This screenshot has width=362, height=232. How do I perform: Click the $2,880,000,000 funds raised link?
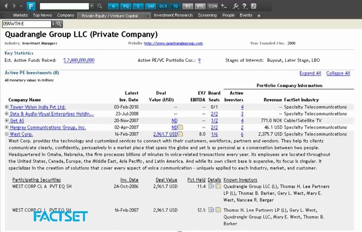click(79, 60)
